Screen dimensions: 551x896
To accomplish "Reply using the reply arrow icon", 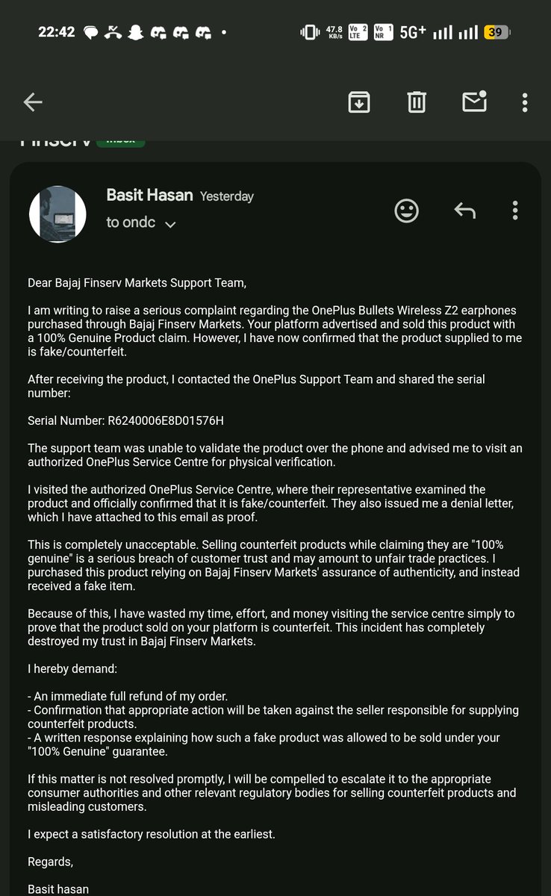I will tap(465, 211).
